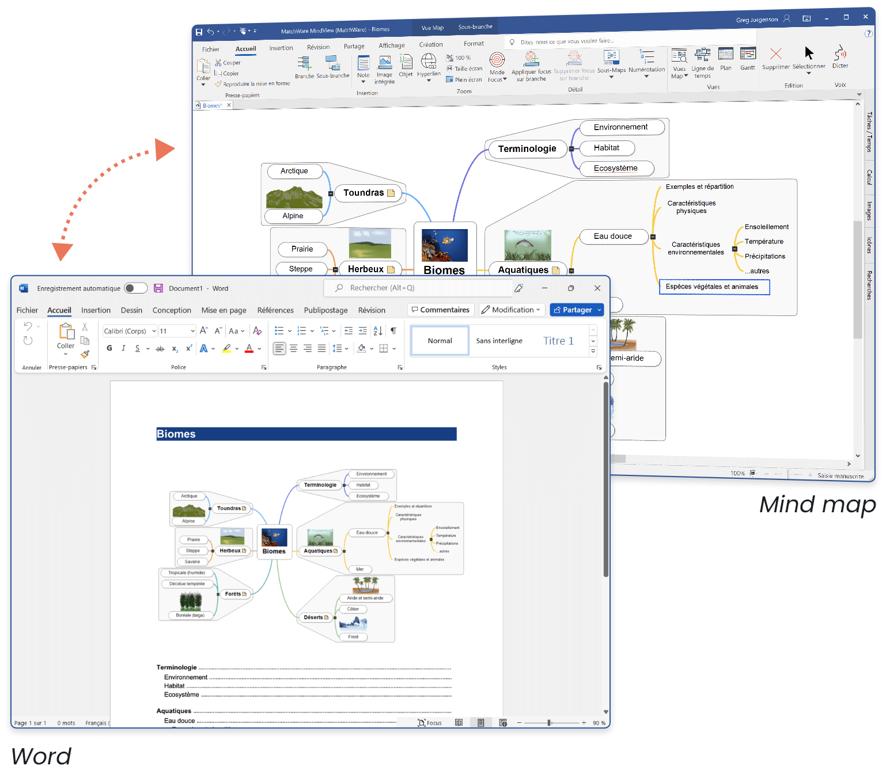Image resolution: width=886 pixels, height=773 pixels.
Task: Click Plein écran in MindView Zoom group
Action: click(x=464, y=79)
